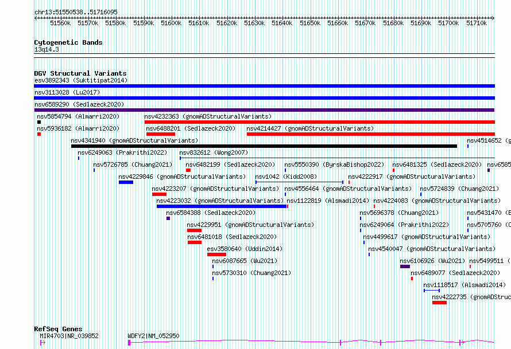The image size is (511, 349).
Task: Click the nsv4222917 gnomADStructuralVariants label
Action: tap(412, 177)
